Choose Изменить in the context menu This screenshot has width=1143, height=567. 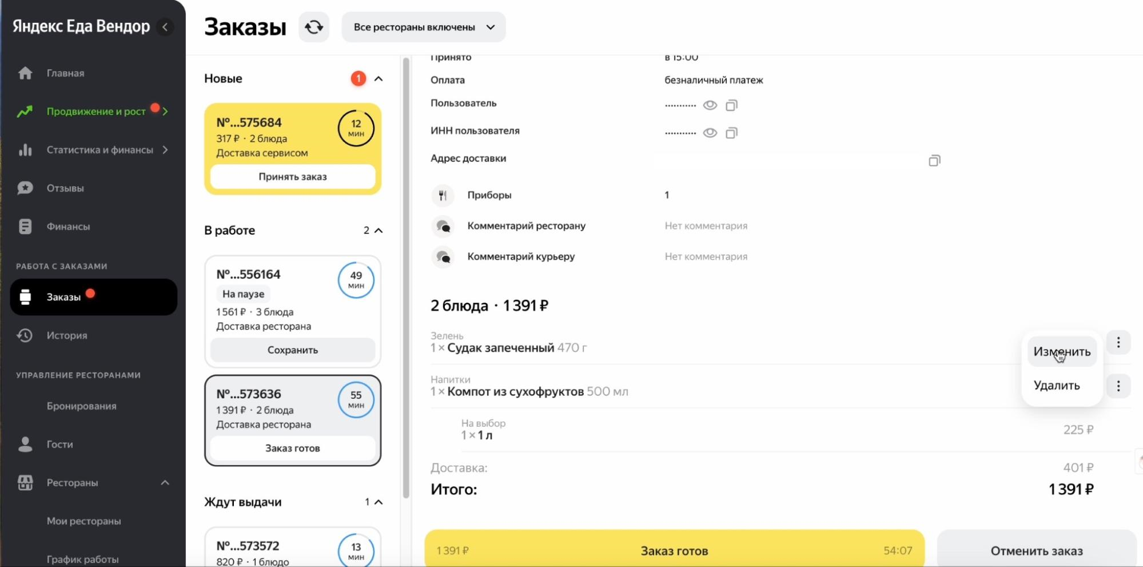(1061, 352)
